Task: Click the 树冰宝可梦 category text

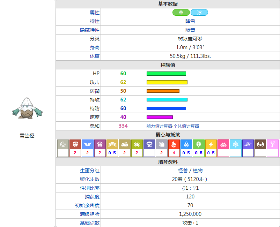Action: [x=190, y=39]
